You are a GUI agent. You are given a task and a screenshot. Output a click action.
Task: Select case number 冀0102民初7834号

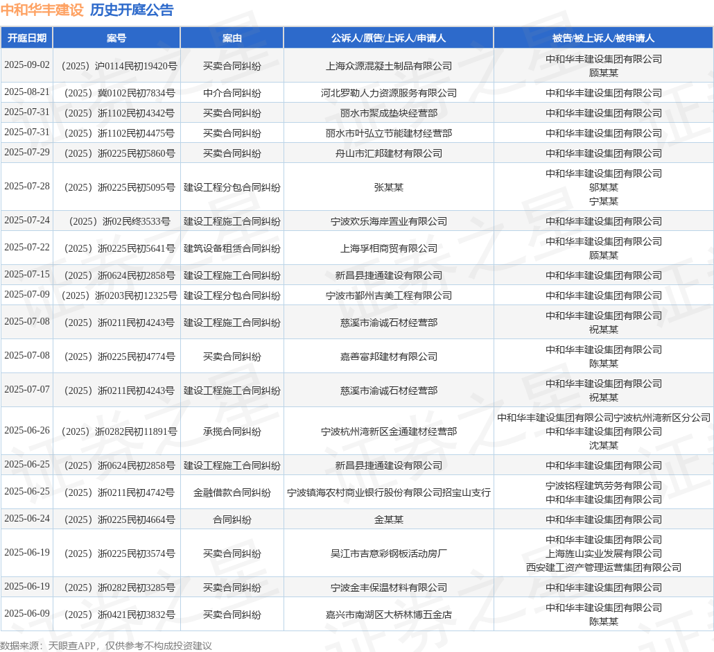119,93
